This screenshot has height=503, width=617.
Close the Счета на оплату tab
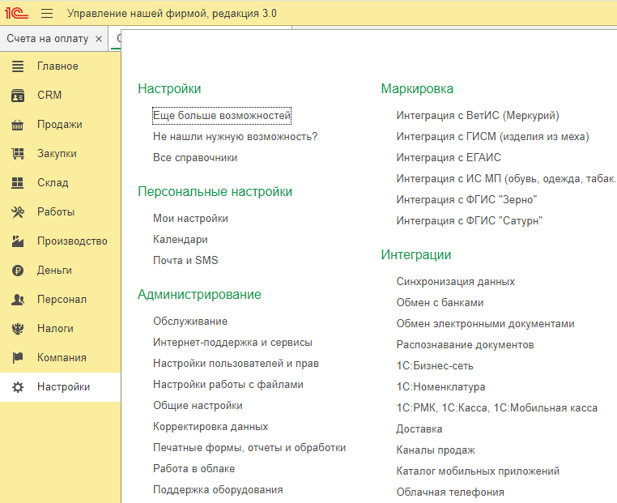(x=99, y=39)
